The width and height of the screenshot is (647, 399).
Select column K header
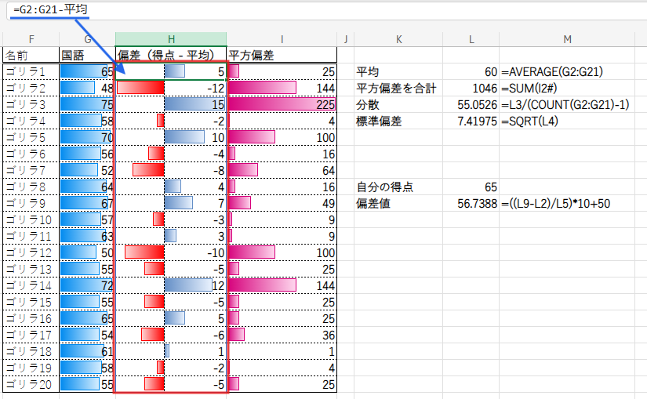pyautogui.click(x=398, y=39)
